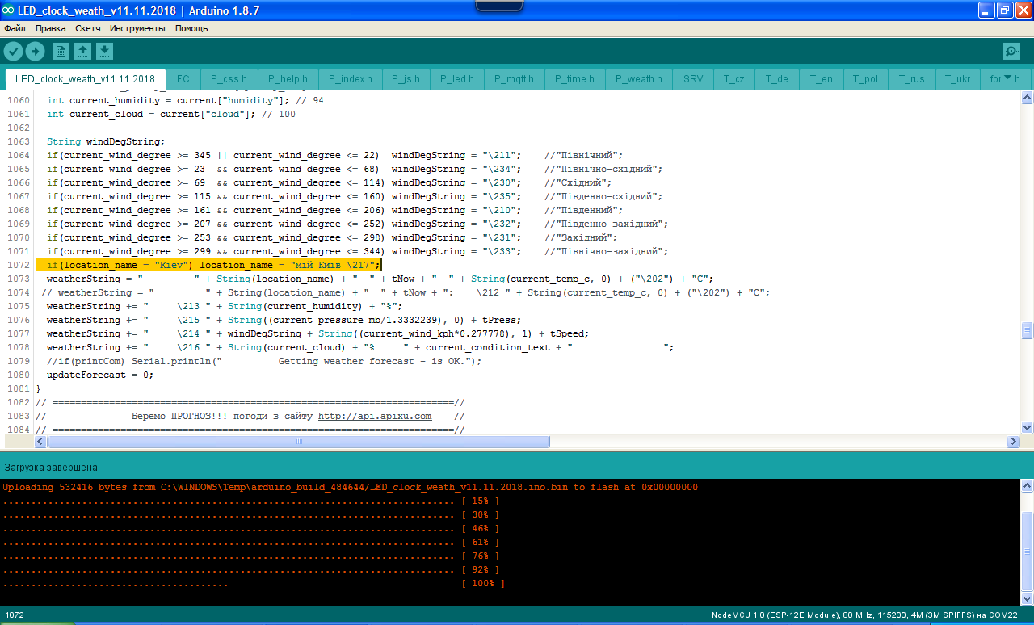The image size is (1034, 625).
Task: Create a new sketch with the New icon
Action: point(61,52)
